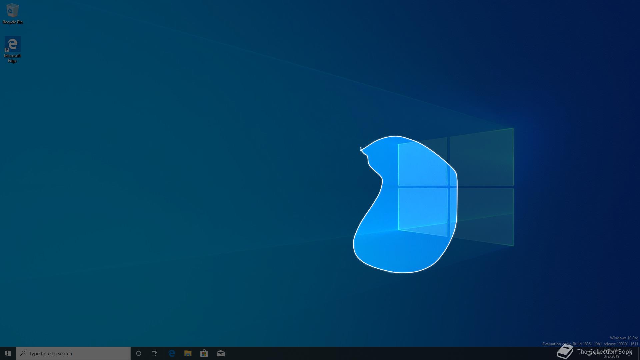This screenshot has height=360, width=640.
Task: Open Cortana from the taskbar circle
Action: tap(139, 353)
